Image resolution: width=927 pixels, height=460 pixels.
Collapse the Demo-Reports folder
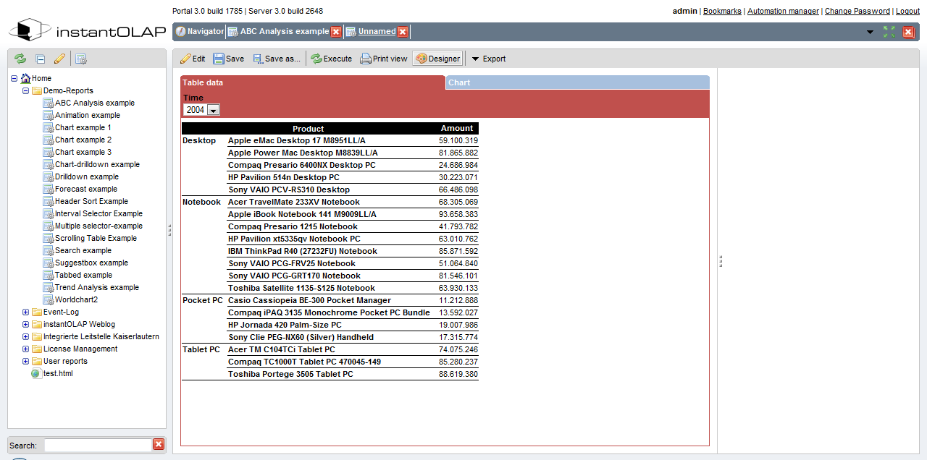(x=26, y=90)
